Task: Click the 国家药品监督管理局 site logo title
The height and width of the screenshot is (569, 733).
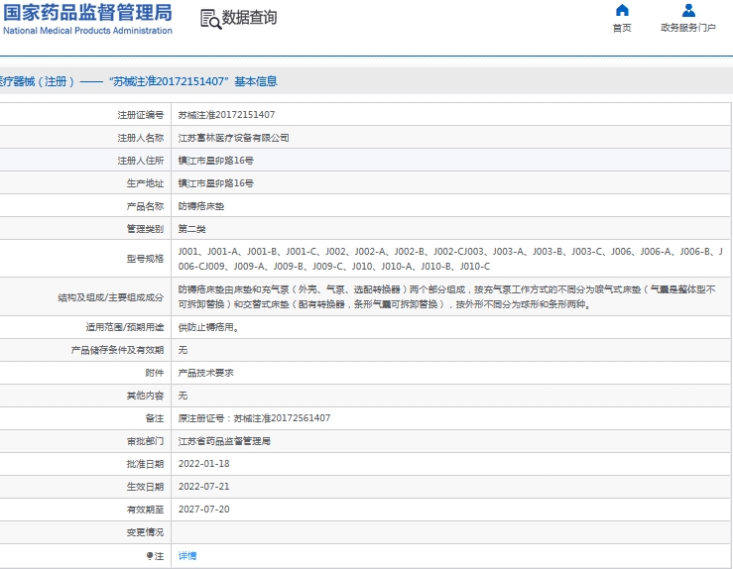Action: tap(87, 12)
